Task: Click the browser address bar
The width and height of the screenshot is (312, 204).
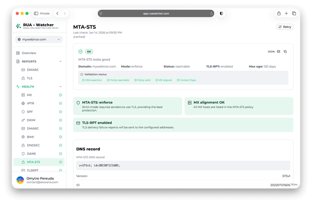Action: [x=156, y=14]
